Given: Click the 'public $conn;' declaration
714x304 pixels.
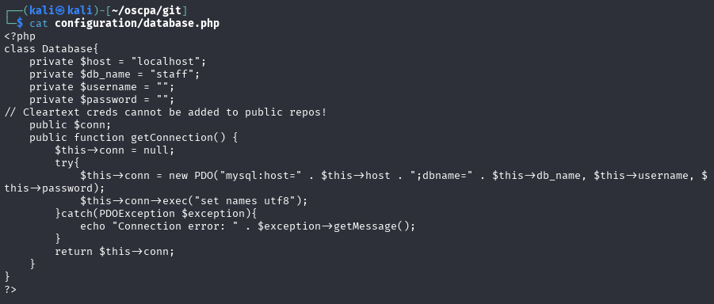Looking at the screenshot, I should coord(71,125).
